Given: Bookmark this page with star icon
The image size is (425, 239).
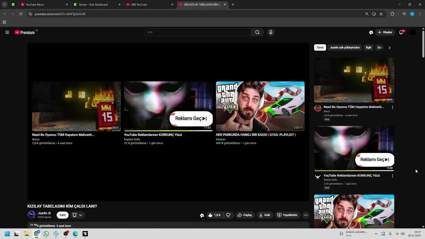Looking at the screenshot, I should point(381,14).
